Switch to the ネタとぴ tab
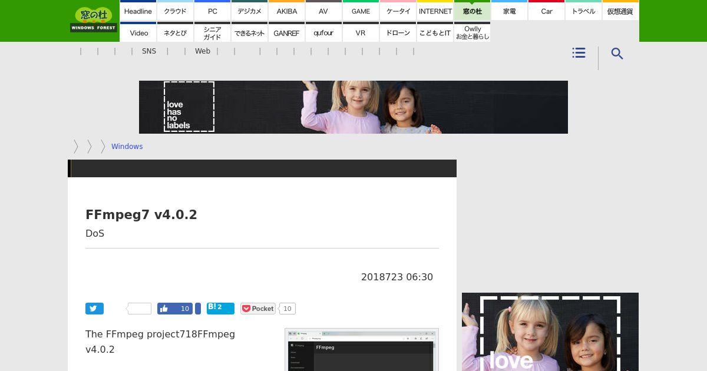 coord(175,32)
